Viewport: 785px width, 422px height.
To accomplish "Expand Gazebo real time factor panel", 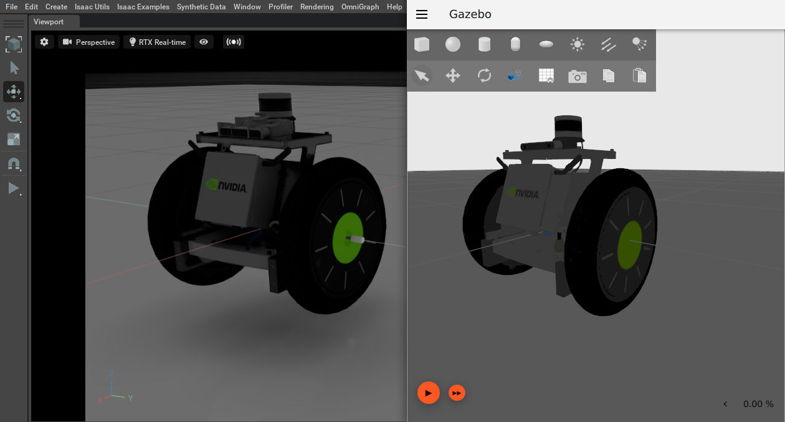I will (x=725, y=404).
